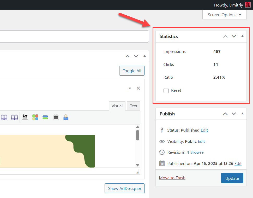Image resolution: width=253 pixels, height=198 pixels.
Task: Click the calendar icon beside Published on
Action: pyautogui.click(x=162, y=163)
